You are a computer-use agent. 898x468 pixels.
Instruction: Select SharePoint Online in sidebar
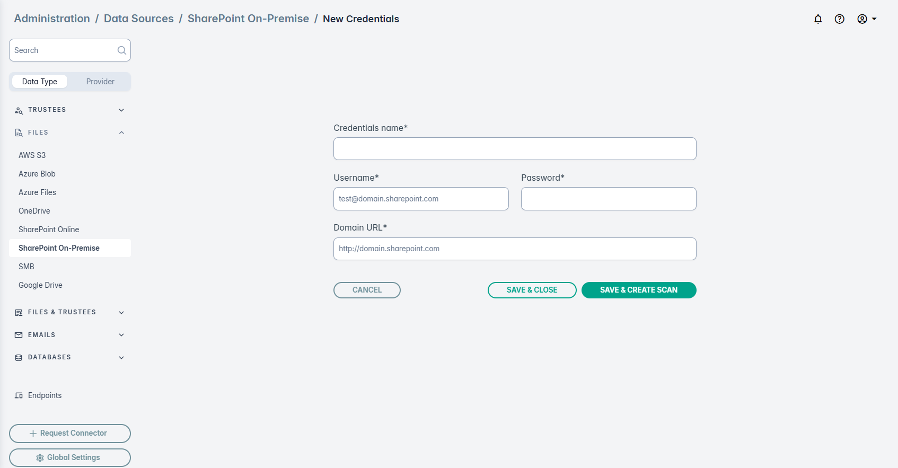click(x=49, y=229)
